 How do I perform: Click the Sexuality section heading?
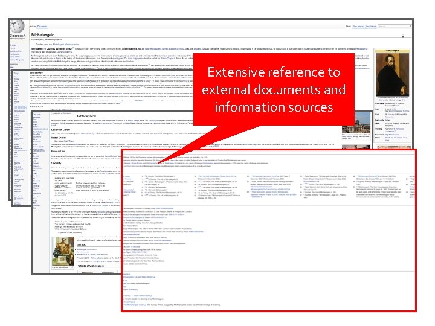(56, 163)
